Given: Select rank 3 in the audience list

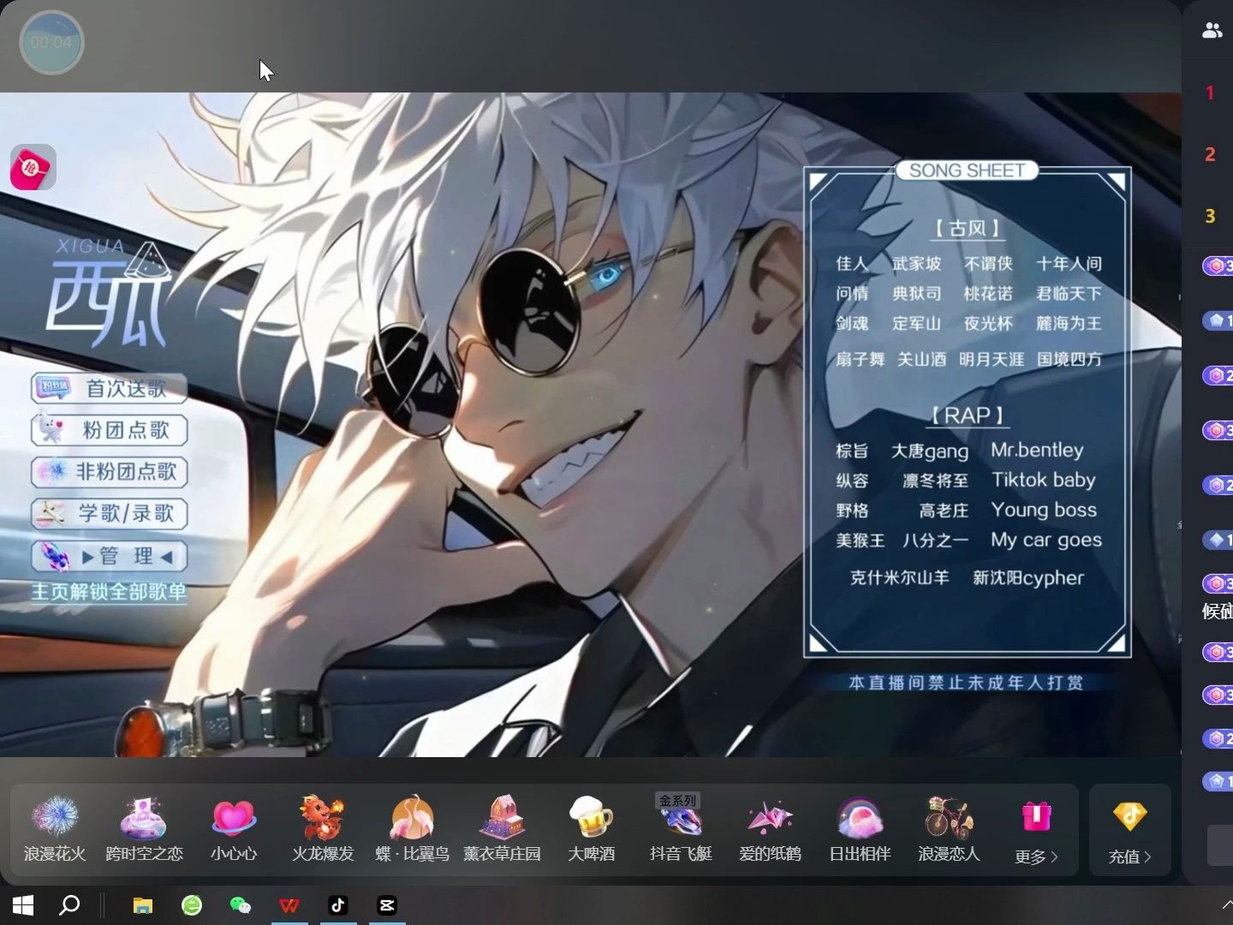Looking at the screenshot, I should pyautogui.click(x=1209, y=216).
